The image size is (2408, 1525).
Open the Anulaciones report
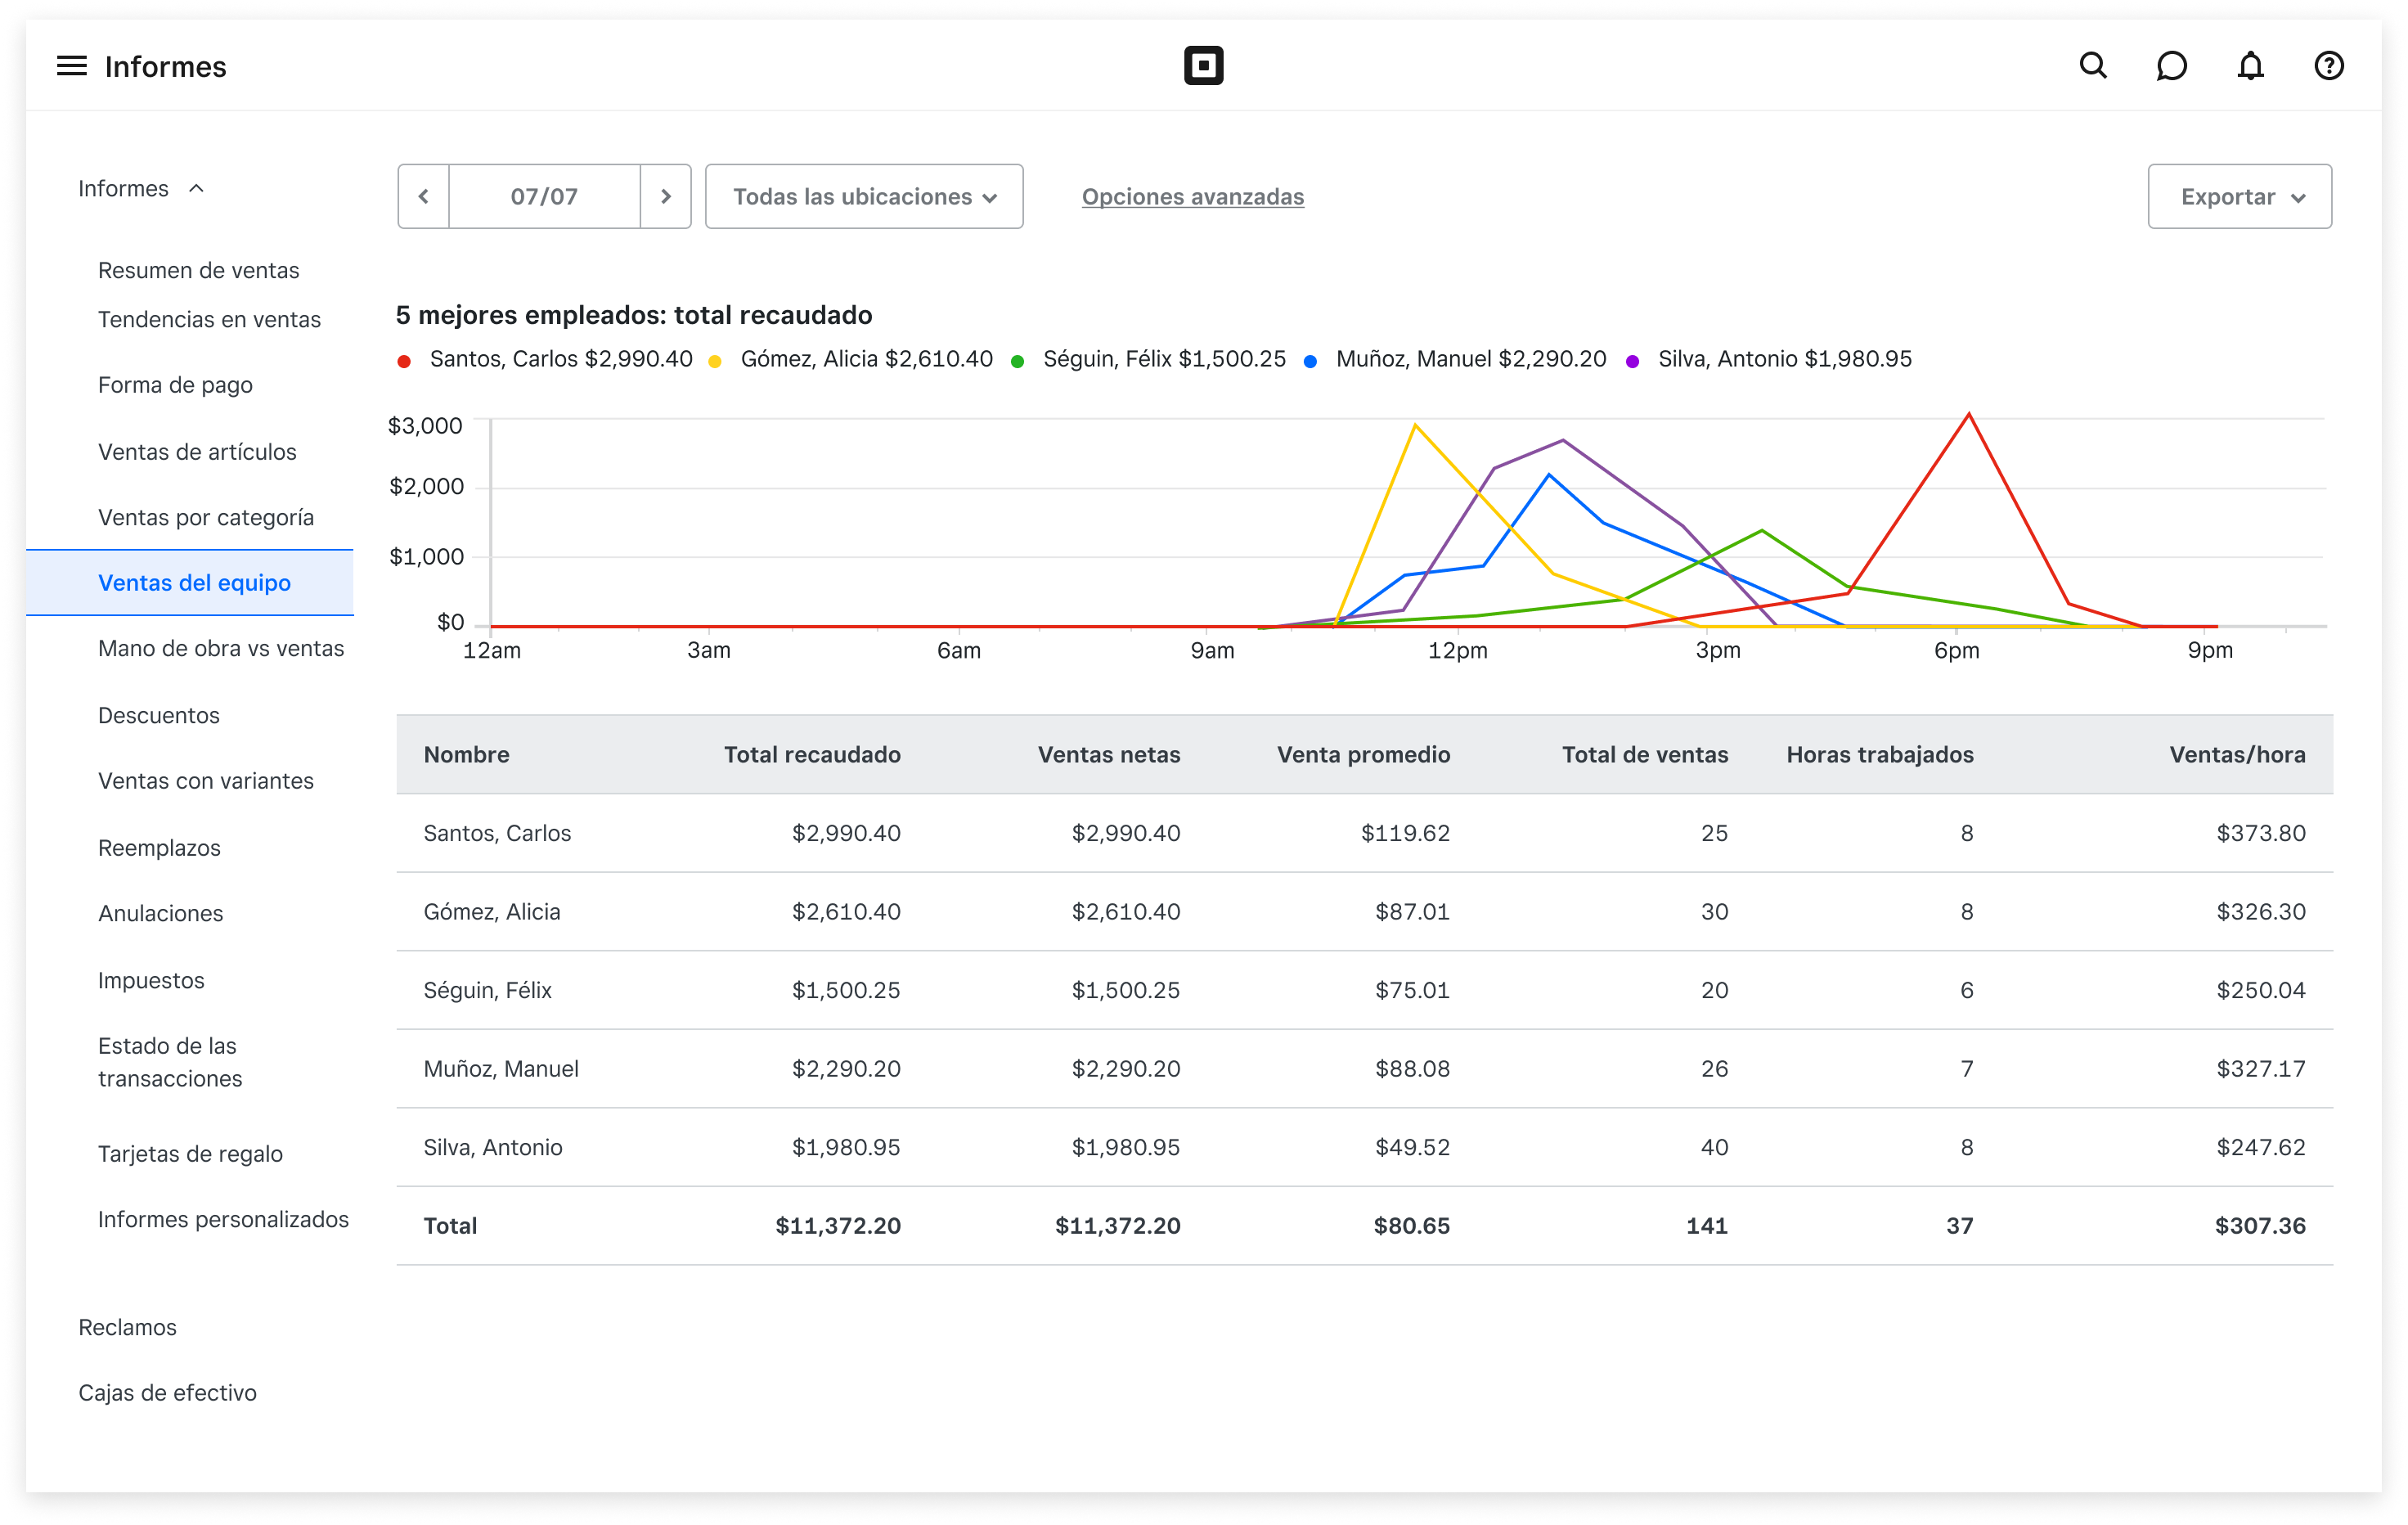160,913
